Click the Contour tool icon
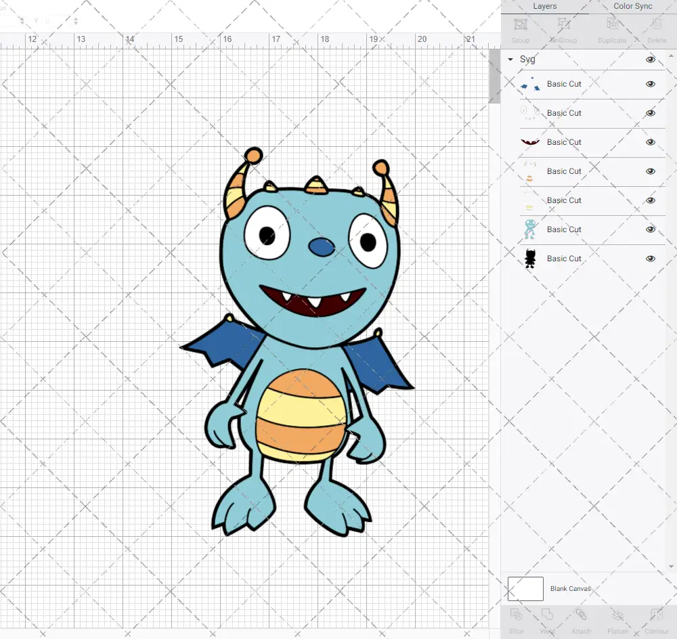 pyautogui.click(x=656, y=615)
